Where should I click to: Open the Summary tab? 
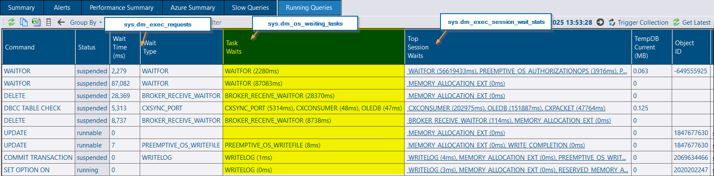pyautogui.click(x=21, y=8)
